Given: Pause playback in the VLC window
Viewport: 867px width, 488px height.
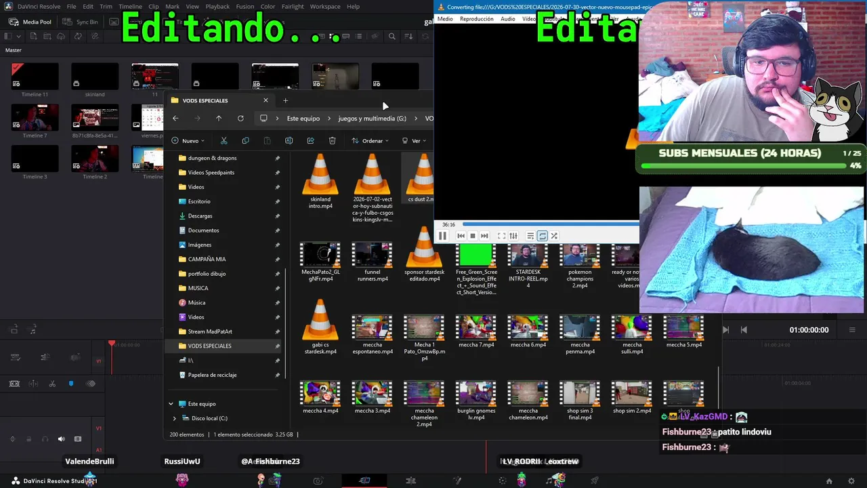Looking at the screenshot, I should pyautogui.click(x=442, y=236).
